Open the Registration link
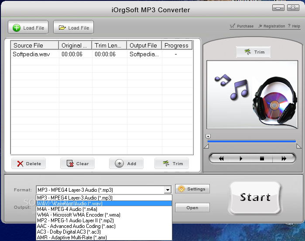This screenshot has width=305, height=241. (x=271, y=26)
